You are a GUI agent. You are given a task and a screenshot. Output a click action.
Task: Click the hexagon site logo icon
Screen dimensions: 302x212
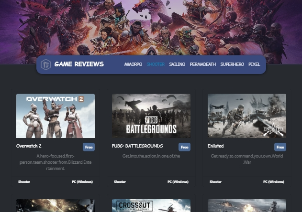(x=46, y=64)
